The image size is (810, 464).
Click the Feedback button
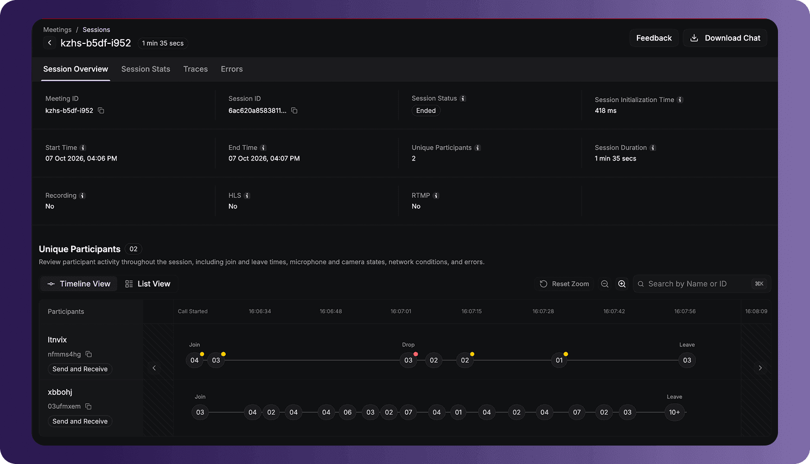pos(654,38)
